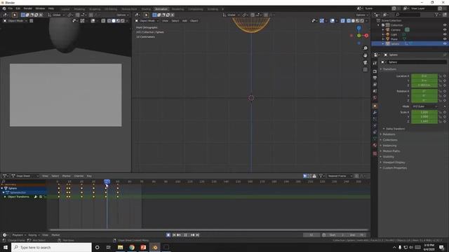Image resolution: width=449 pixels, height=252 pixels.
Task: Pause the animation playback
Action: (185, 235)
